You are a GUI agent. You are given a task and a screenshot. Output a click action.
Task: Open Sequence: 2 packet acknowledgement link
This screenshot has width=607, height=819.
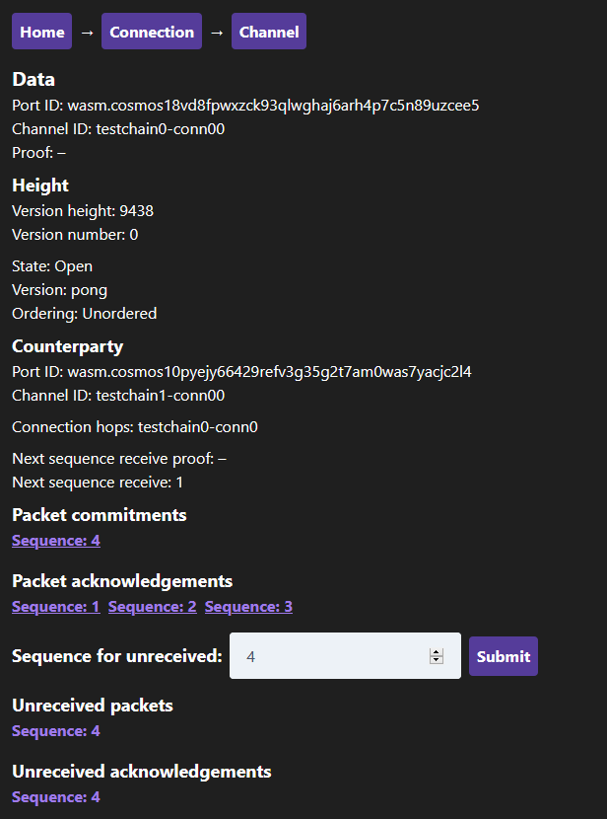click(x=153, y=607)
